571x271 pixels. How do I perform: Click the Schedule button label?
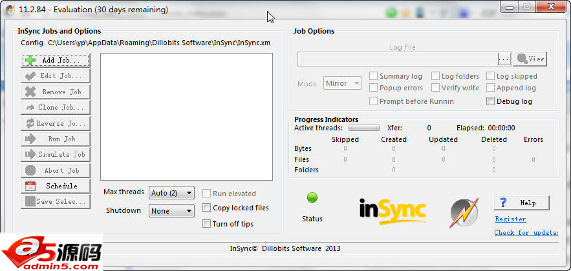pos(61,186)
